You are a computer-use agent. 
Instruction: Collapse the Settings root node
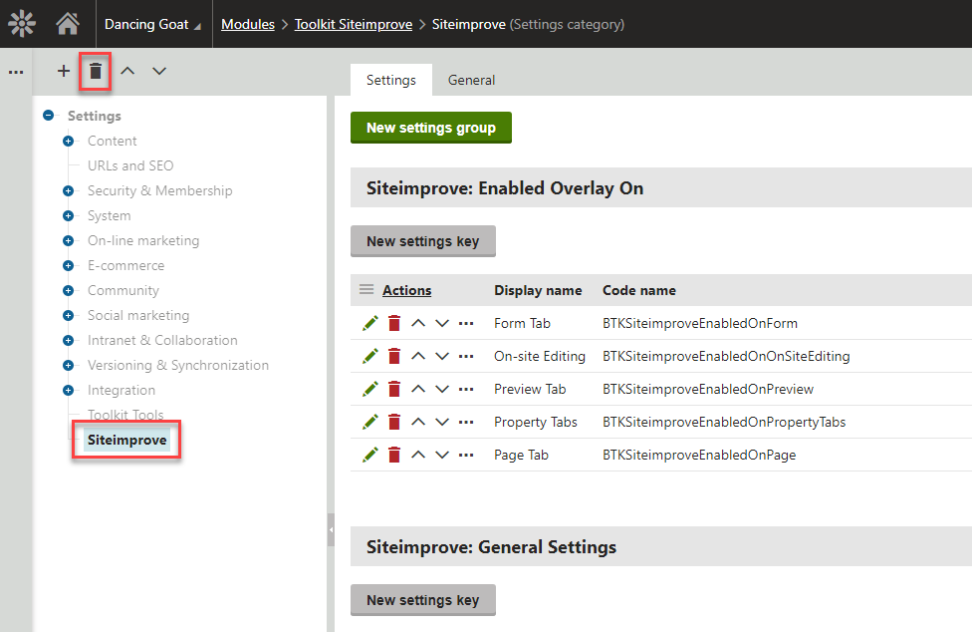(49, 115)
